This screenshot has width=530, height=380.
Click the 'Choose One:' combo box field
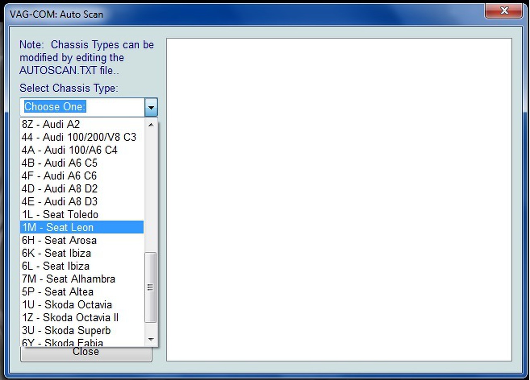click(82, 107)
